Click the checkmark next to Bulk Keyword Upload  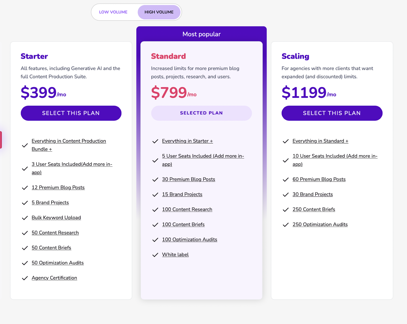25,218
